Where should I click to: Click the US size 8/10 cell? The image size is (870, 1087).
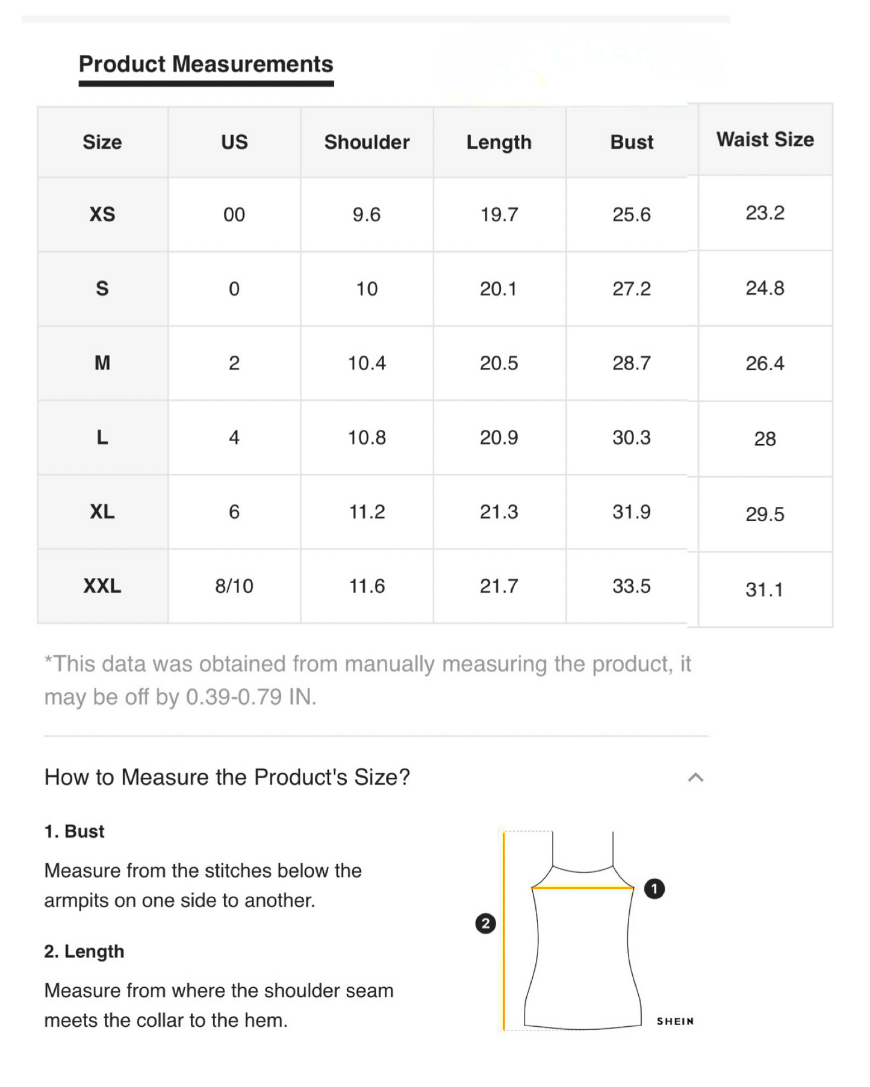click(x=234, y=586)
